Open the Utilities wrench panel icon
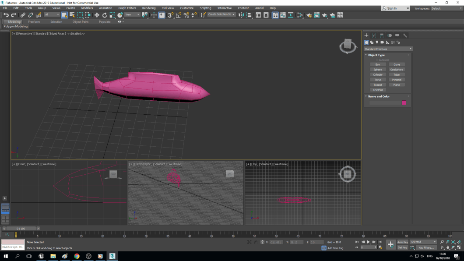 click(405, 35)
